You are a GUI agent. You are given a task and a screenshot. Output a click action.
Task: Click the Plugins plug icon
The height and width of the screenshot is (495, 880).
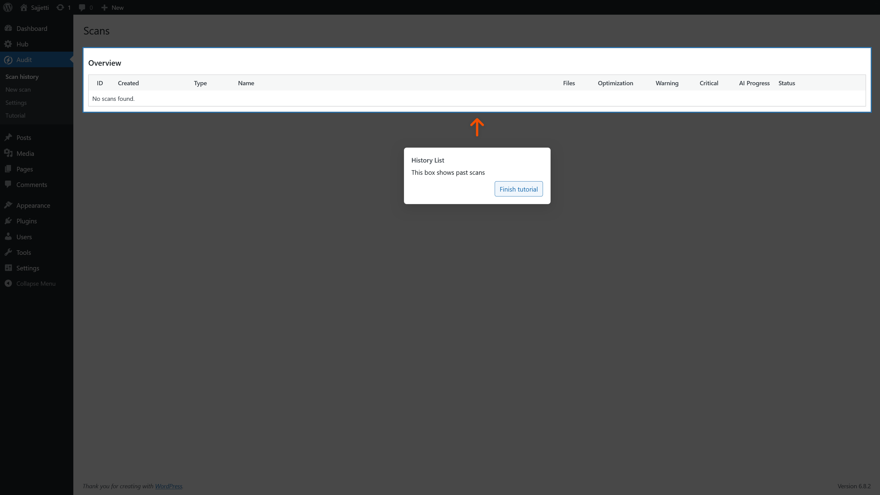(8, 221)
